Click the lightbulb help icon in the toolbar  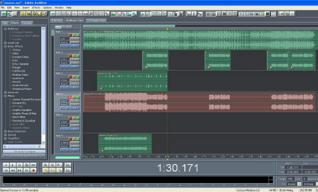click(x=292, y=14)
